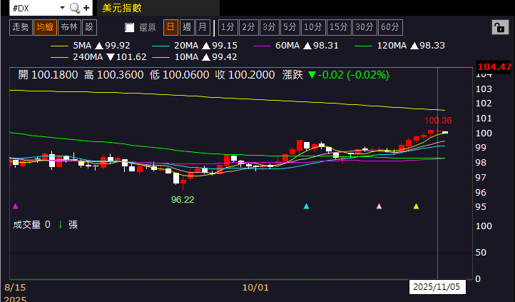Click the cyan triangle marker on chart

click(307, 206)
